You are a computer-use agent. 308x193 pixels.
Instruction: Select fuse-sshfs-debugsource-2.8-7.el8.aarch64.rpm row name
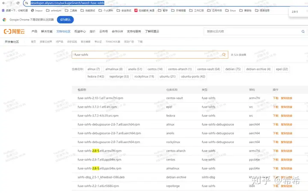[x=109, y=142]
